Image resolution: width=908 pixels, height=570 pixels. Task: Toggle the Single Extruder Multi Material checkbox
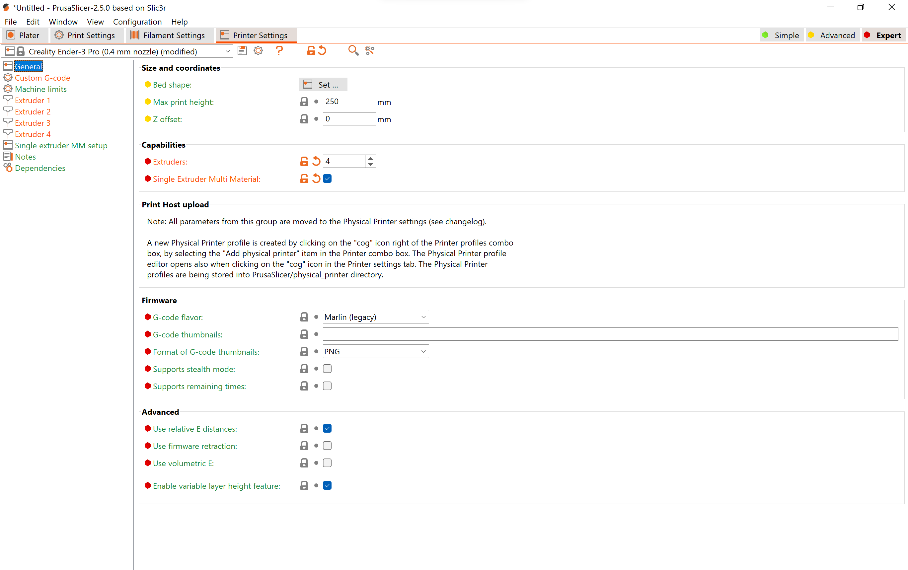click(328, 178)
